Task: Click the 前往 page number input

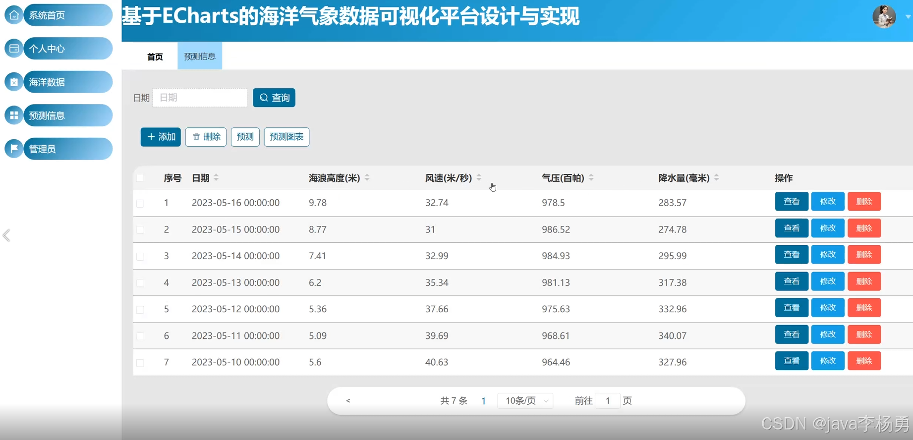Action: pos(607,401)
